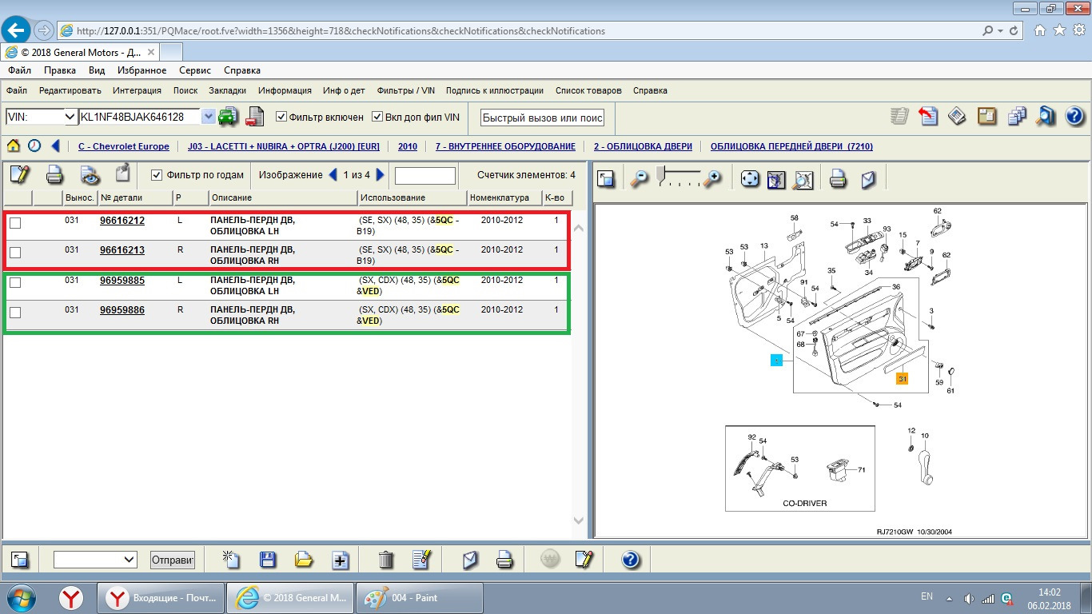Click the help question mark in top toolbar
1092x614 pixels.
point(1074,117)
